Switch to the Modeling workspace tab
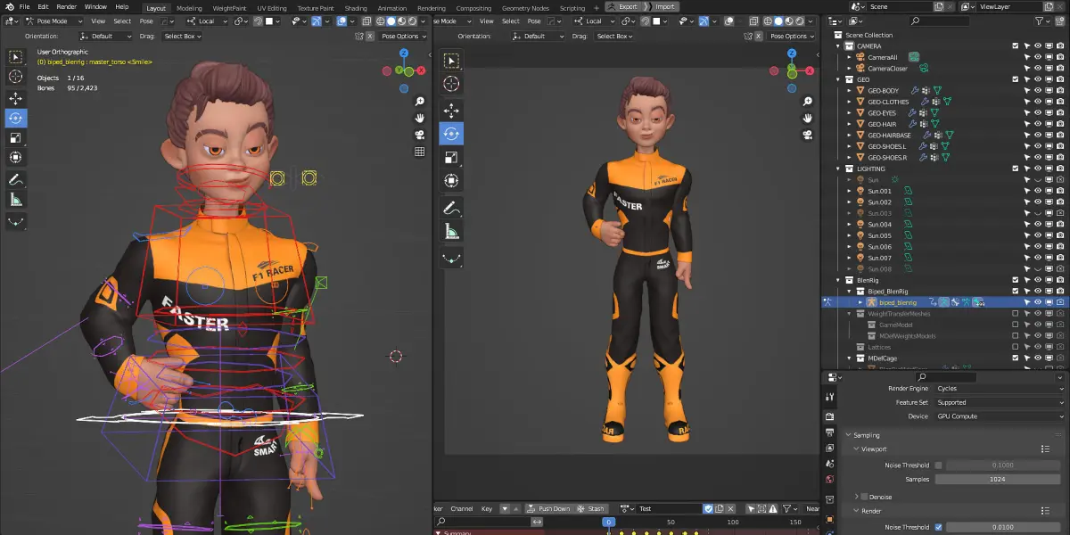 pyautogui.click(x=189, y=8)
